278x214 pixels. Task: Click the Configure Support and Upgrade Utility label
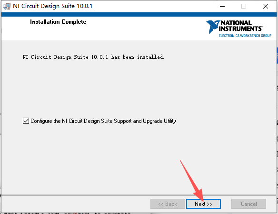tap(103, 121)
